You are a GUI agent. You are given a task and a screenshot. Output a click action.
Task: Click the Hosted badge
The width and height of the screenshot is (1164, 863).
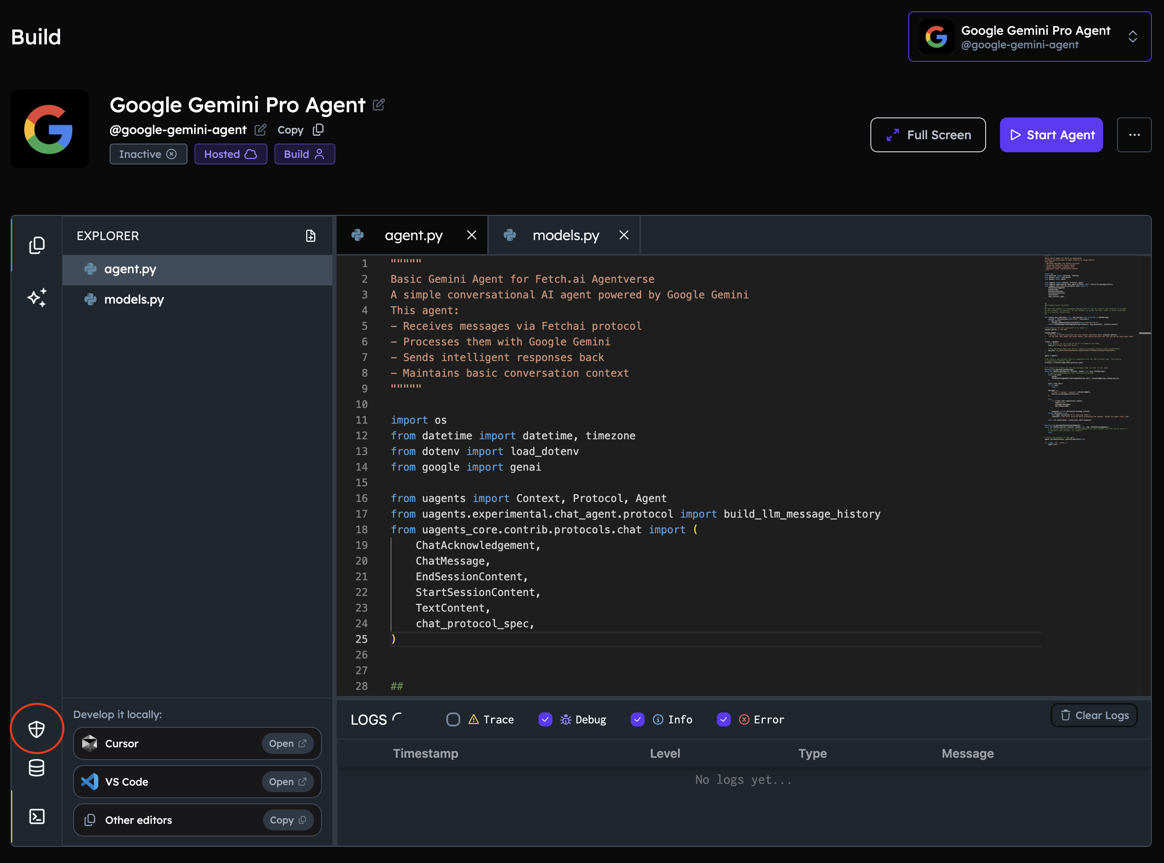pos(231,154)
